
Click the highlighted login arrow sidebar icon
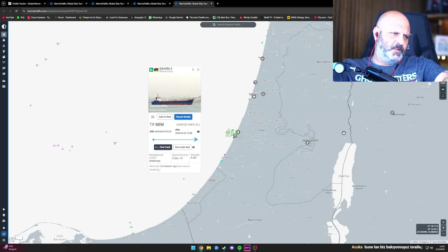4,234
